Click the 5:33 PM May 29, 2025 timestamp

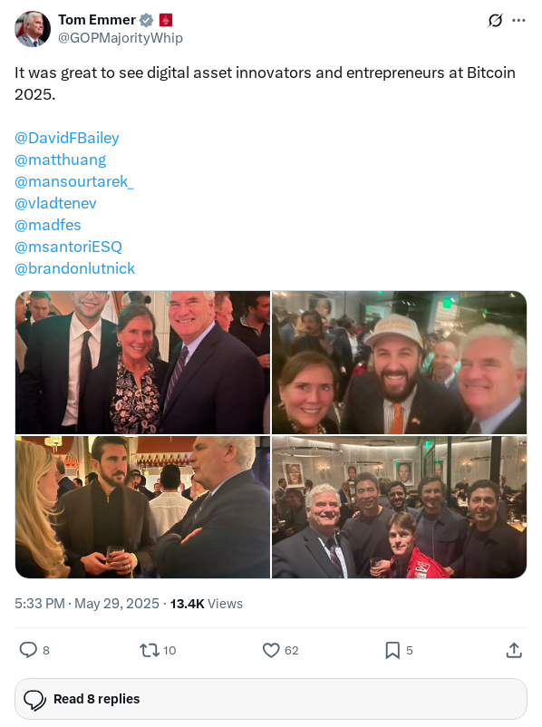tap(87, 603)
